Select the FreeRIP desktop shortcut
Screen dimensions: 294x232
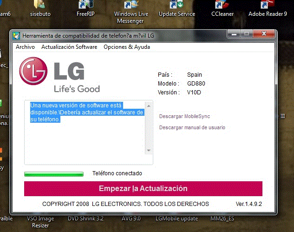85,9
